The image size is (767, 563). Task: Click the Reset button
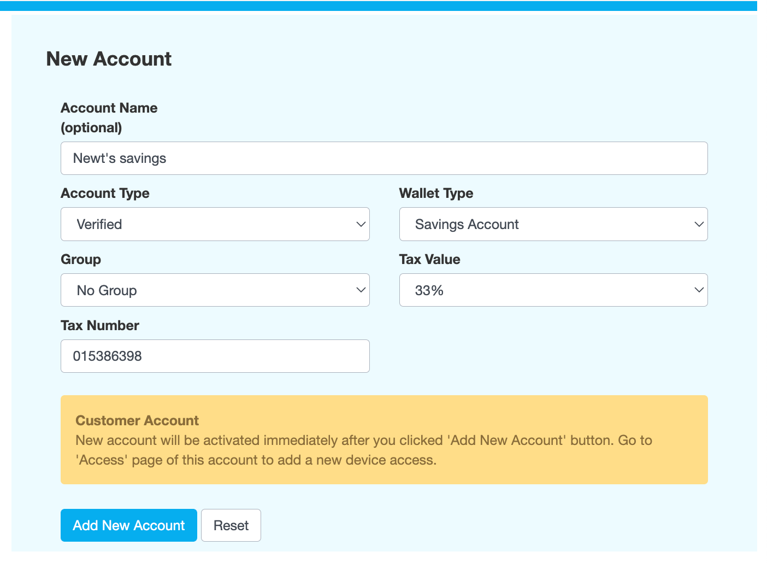[x=231, y=525]
